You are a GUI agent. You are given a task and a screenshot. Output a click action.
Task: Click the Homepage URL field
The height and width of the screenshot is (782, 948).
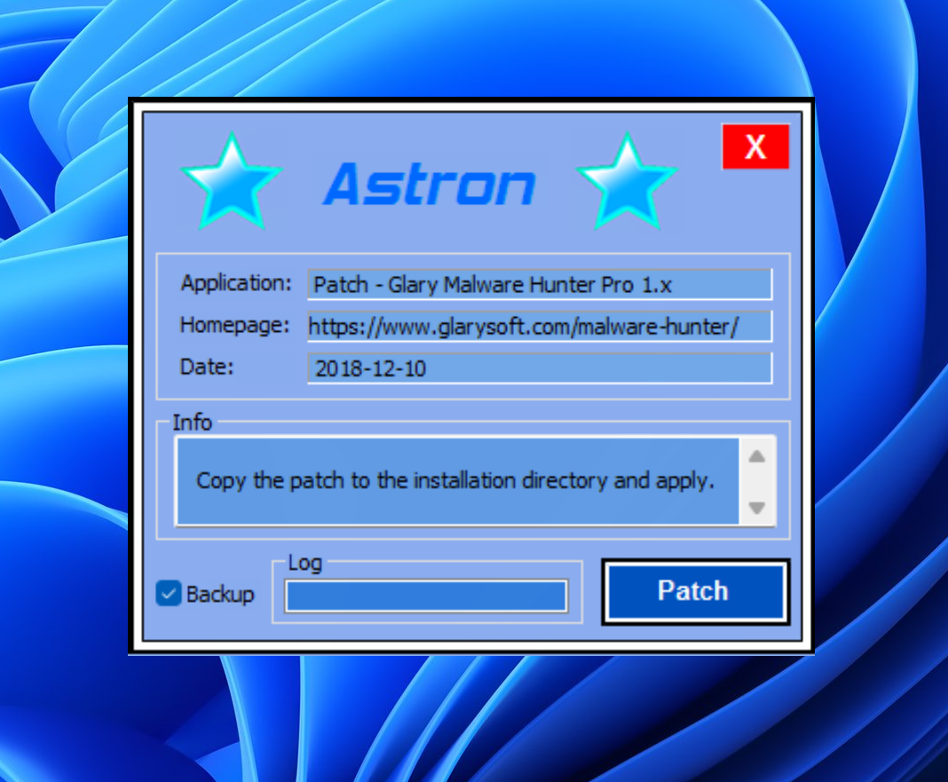(x=540, y=327)
